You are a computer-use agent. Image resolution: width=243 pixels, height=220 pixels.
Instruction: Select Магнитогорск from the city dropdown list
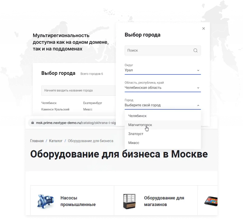140,125
